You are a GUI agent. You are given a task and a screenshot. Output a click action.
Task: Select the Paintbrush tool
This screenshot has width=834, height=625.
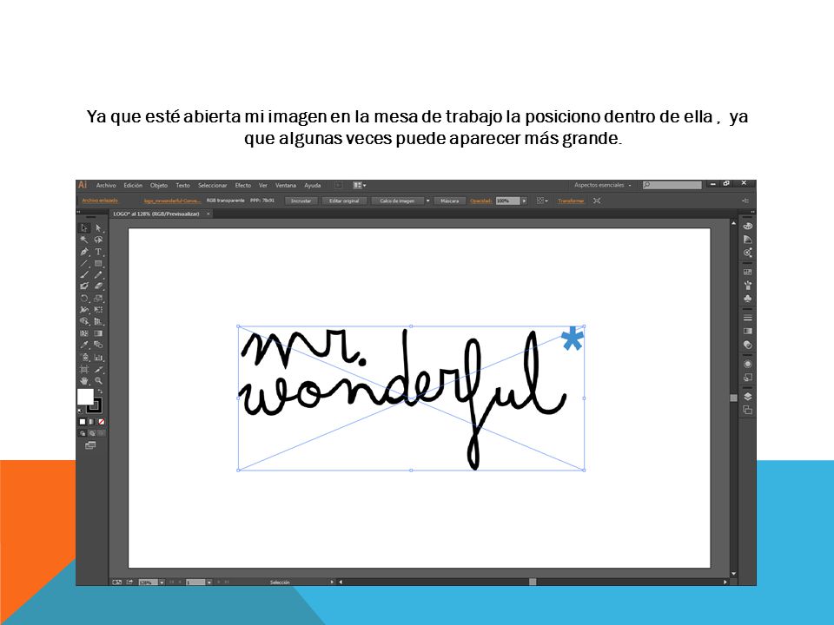pyautogui.click(x=84, y=275)
